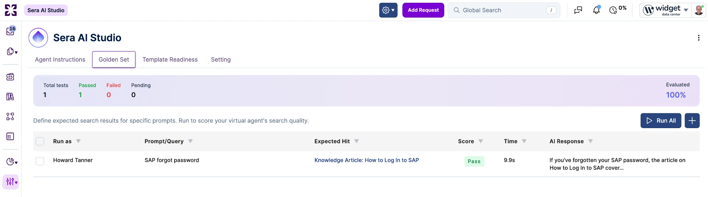Image resolution: width=708 pixels, height=197 pixels.
Task: Open the Score column filter
Action: (481, 141)
